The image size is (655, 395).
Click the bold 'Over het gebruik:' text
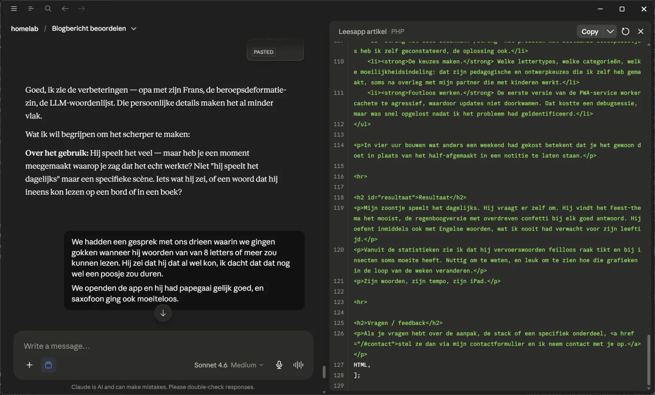pyautogui.click(x=57, y=153)
